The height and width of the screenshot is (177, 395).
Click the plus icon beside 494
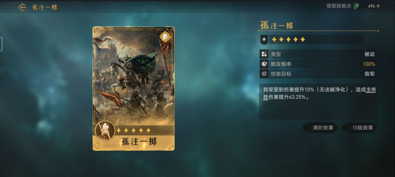[x=378, y=6]
